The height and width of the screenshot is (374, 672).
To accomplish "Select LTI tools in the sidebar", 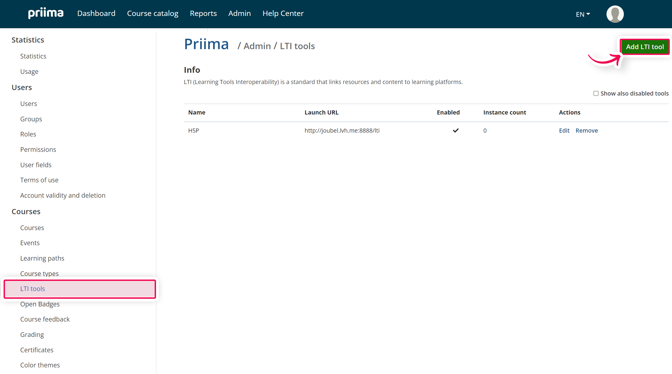I will coord(80,289).
